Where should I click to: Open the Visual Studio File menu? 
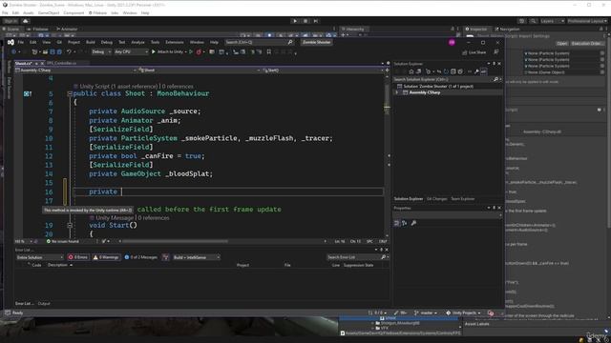point(21,42)
